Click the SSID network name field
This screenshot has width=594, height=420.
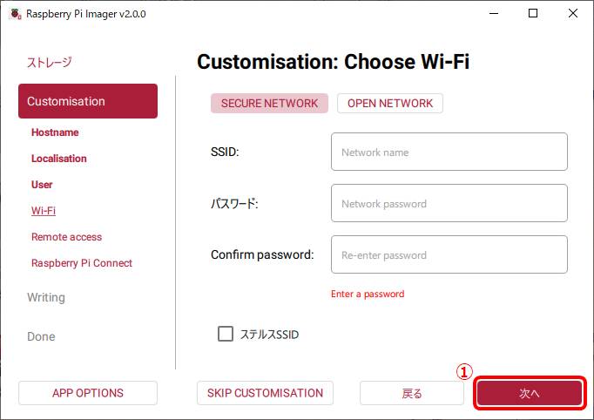449,152
